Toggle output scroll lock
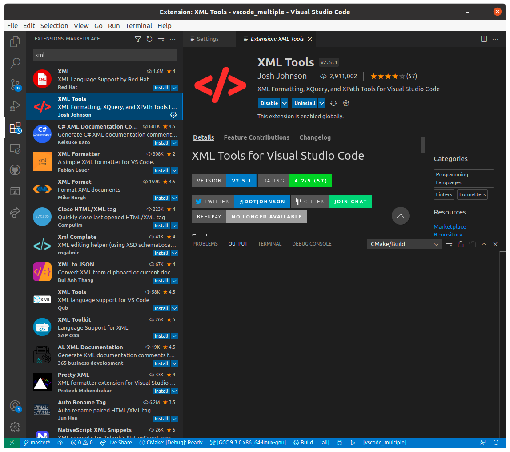The width and height of the screenshot is (510, 452). pos(461,244)
